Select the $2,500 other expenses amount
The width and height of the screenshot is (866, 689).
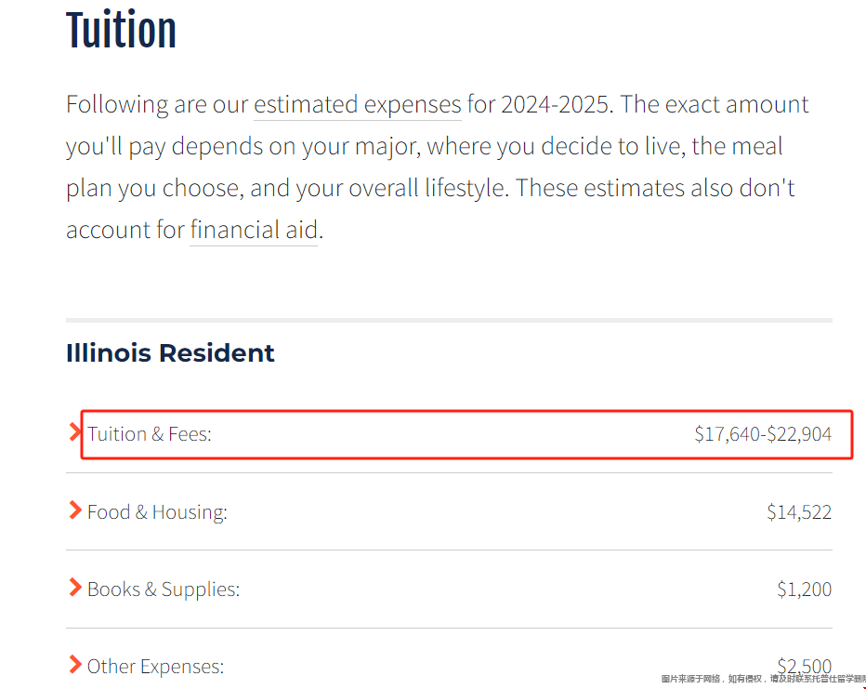point(804,666)
